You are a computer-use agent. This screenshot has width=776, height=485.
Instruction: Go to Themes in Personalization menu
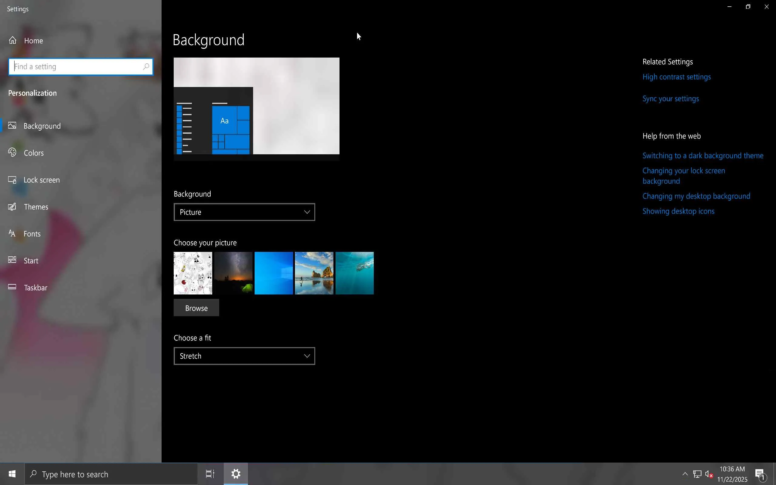coord(36,207)
